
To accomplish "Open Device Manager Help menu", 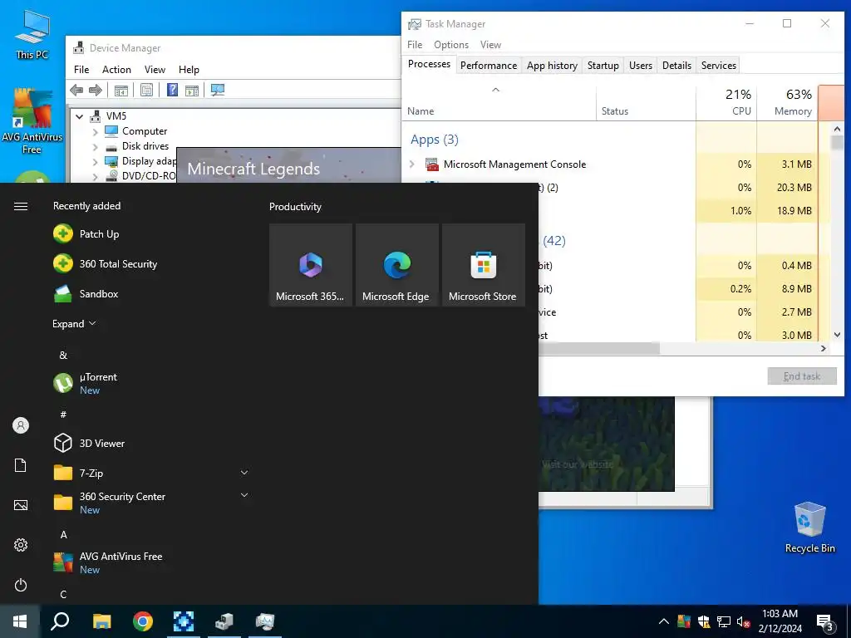I will pos(189,70).
